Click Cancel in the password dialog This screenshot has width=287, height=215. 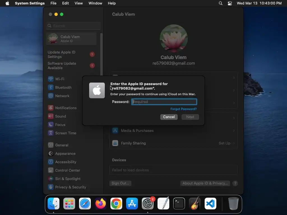pos(169,117)
